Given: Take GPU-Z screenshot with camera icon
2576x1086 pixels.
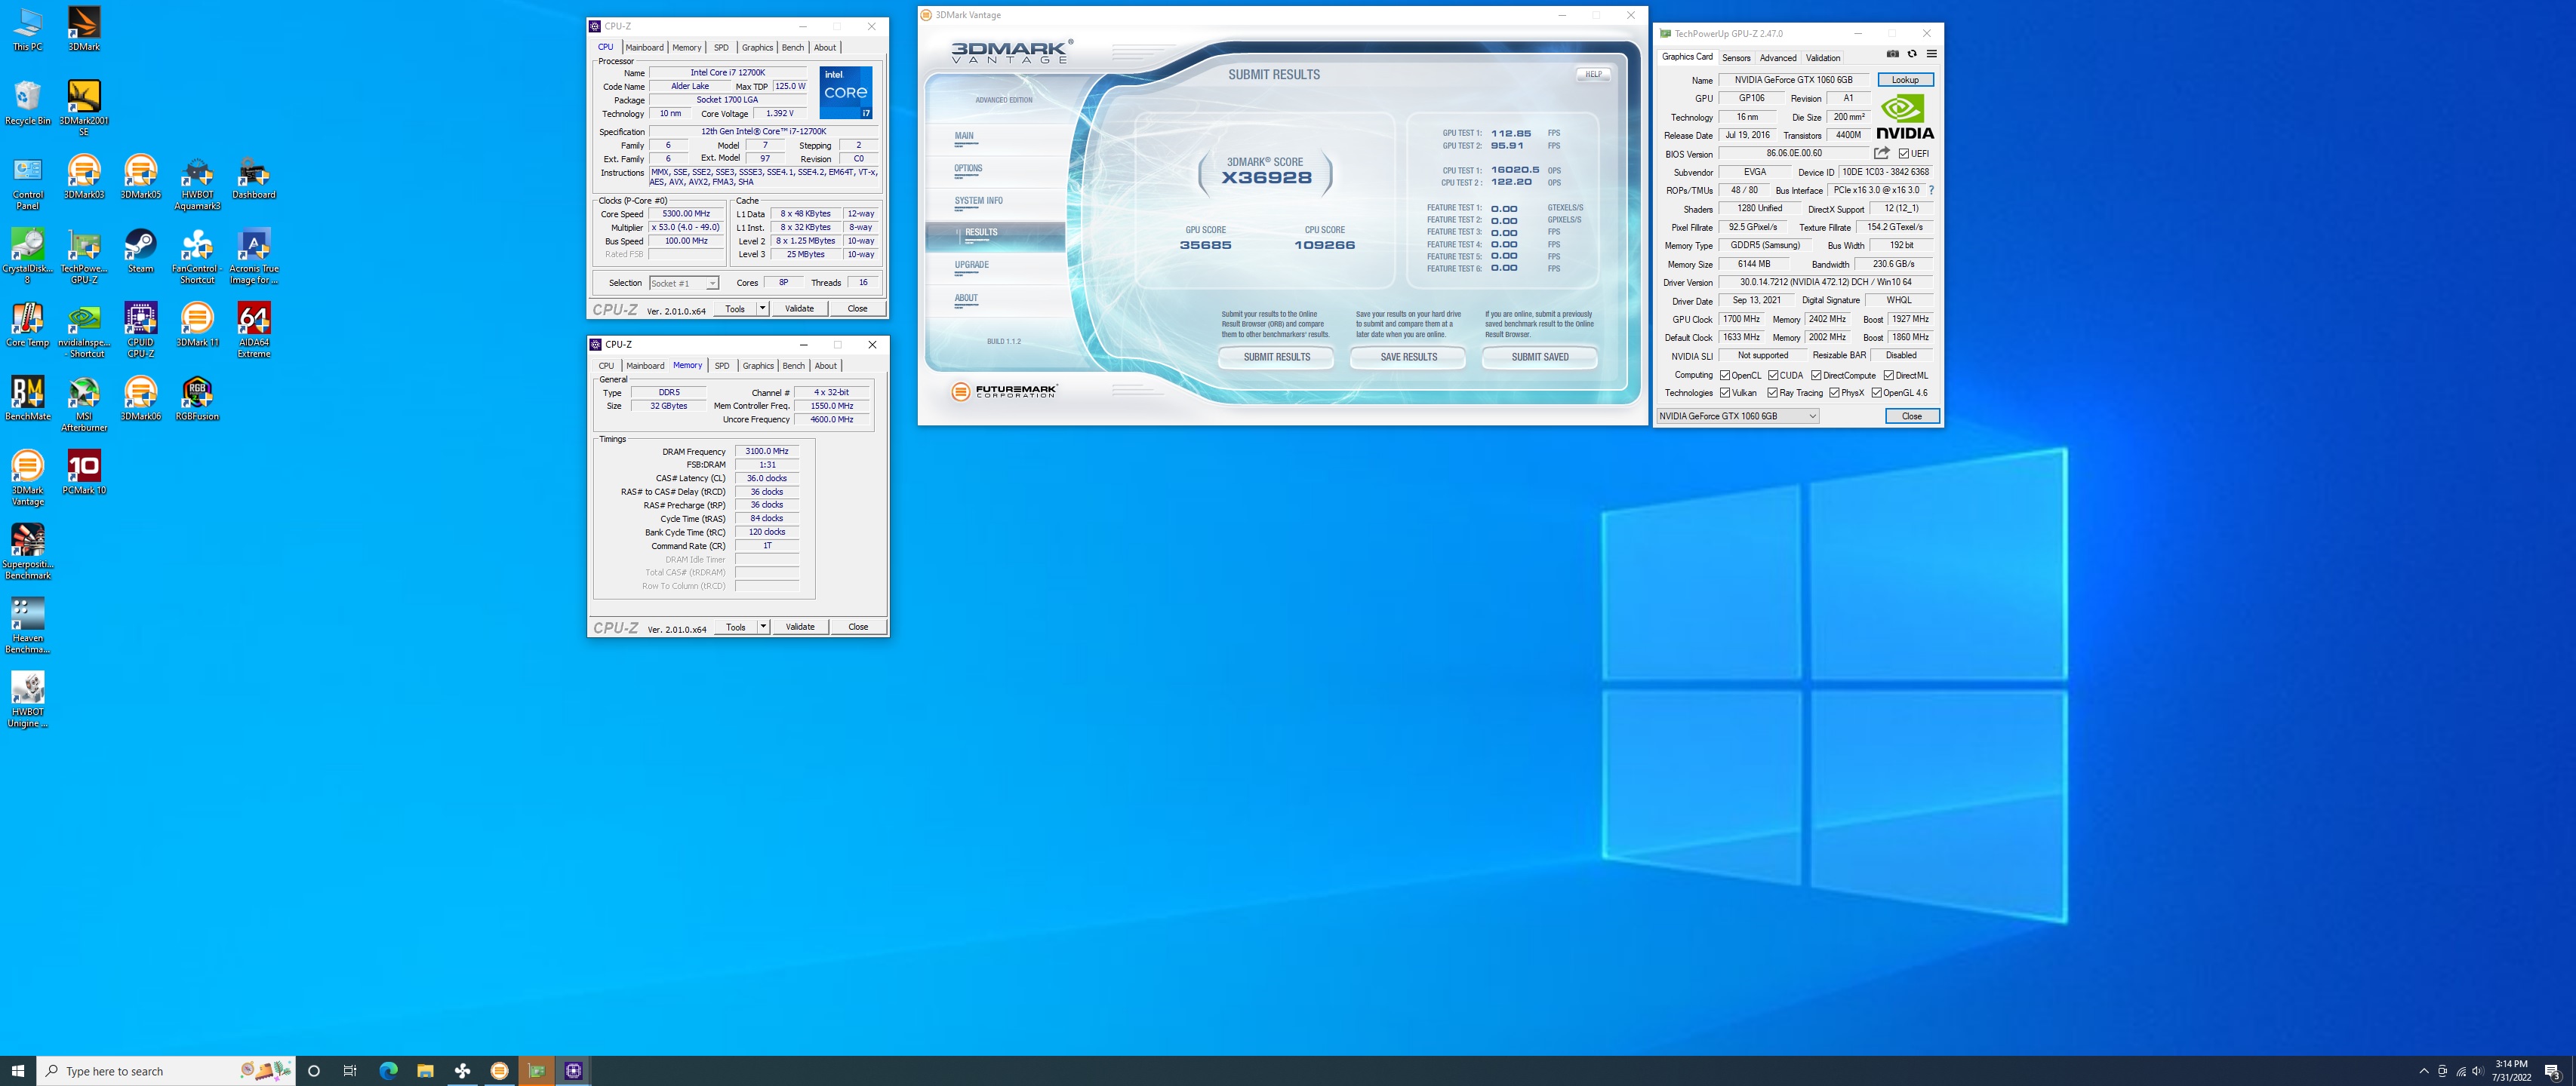Looking at the screenshot, I should point(1892,54).
